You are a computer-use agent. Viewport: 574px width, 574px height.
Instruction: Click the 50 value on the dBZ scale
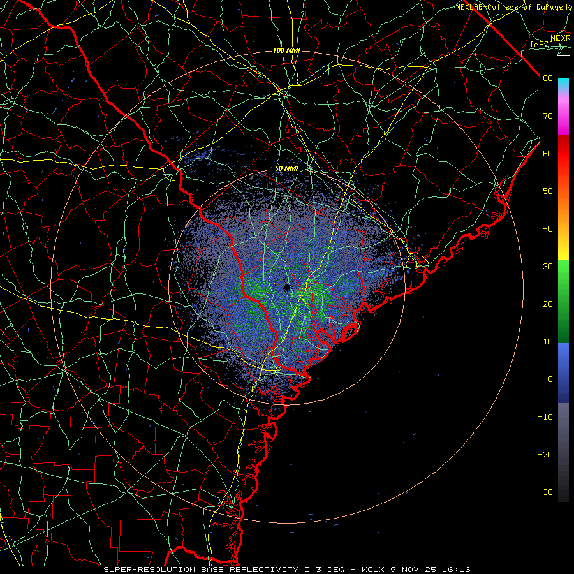click(548, 191)
